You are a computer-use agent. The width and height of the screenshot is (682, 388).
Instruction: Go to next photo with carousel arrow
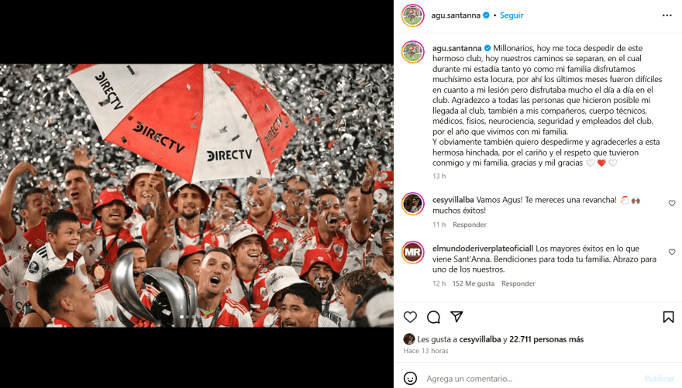click(381, 195)
